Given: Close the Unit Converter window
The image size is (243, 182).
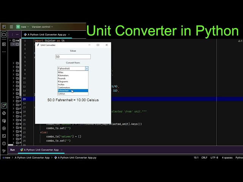Looking at the screenshot, I should coord(107,45).
